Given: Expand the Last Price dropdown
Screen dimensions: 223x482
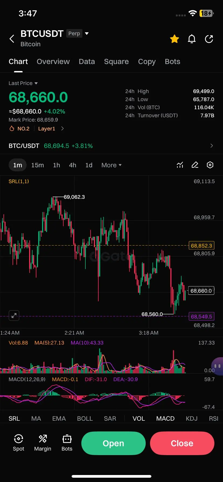Looking at the screenshot, I should [x=23, y=83].
